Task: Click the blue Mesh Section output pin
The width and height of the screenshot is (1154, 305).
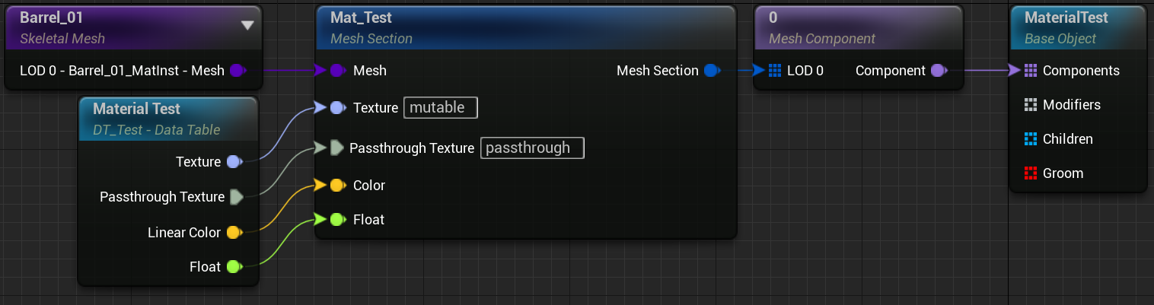Action: 712,71
